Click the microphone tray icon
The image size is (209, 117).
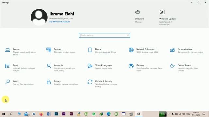173,114
